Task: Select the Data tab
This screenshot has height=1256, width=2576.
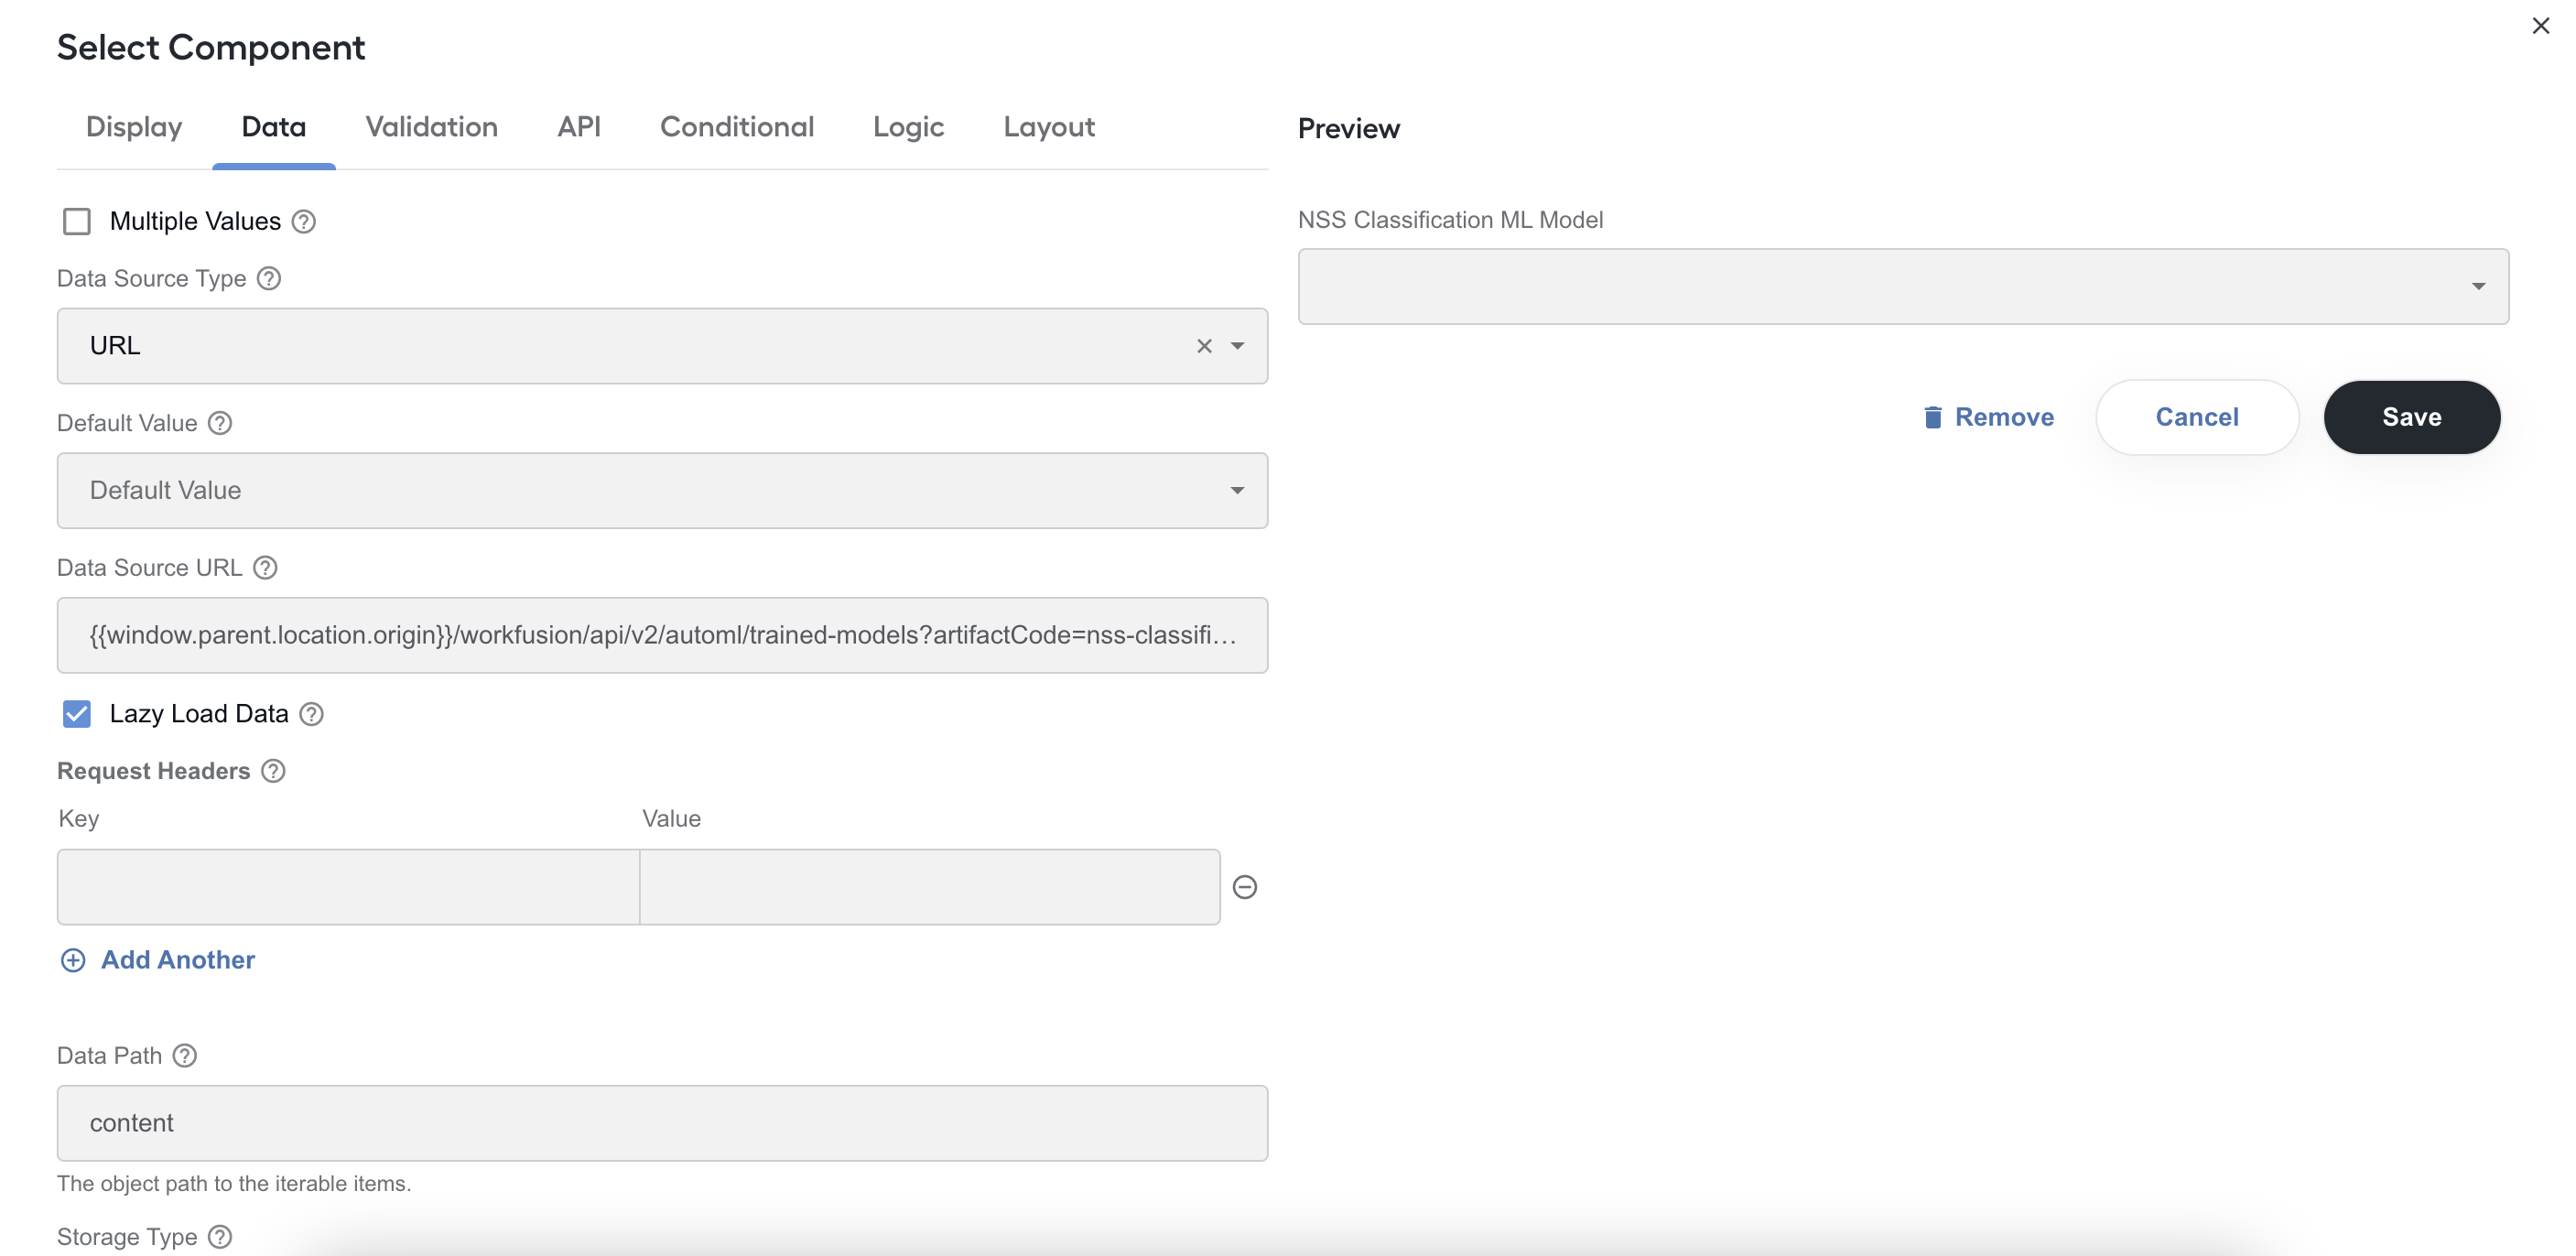Action: click(274, 127)
